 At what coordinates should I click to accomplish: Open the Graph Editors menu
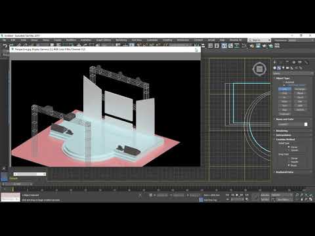pos(104,40)
